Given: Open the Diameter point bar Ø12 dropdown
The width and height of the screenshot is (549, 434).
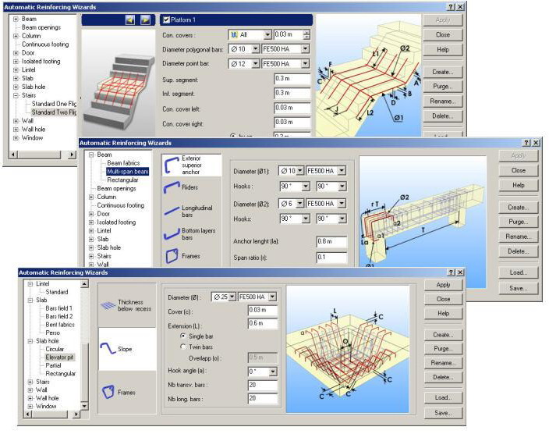Looking at the screenshot, I should 256,63.
